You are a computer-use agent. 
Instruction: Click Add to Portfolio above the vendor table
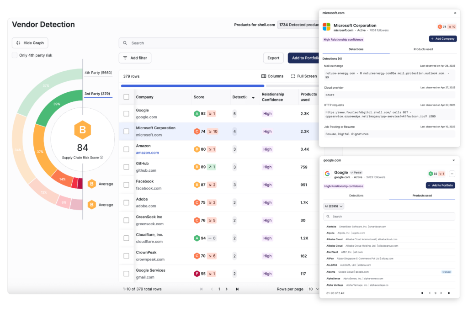(x=304, y=58)
